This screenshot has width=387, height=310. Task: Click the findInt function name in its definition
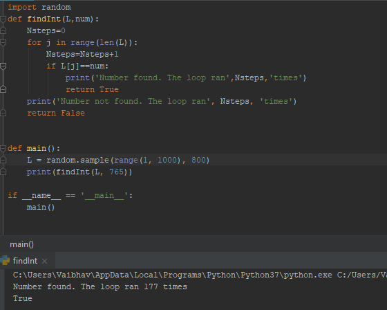(x=44, y=19)
